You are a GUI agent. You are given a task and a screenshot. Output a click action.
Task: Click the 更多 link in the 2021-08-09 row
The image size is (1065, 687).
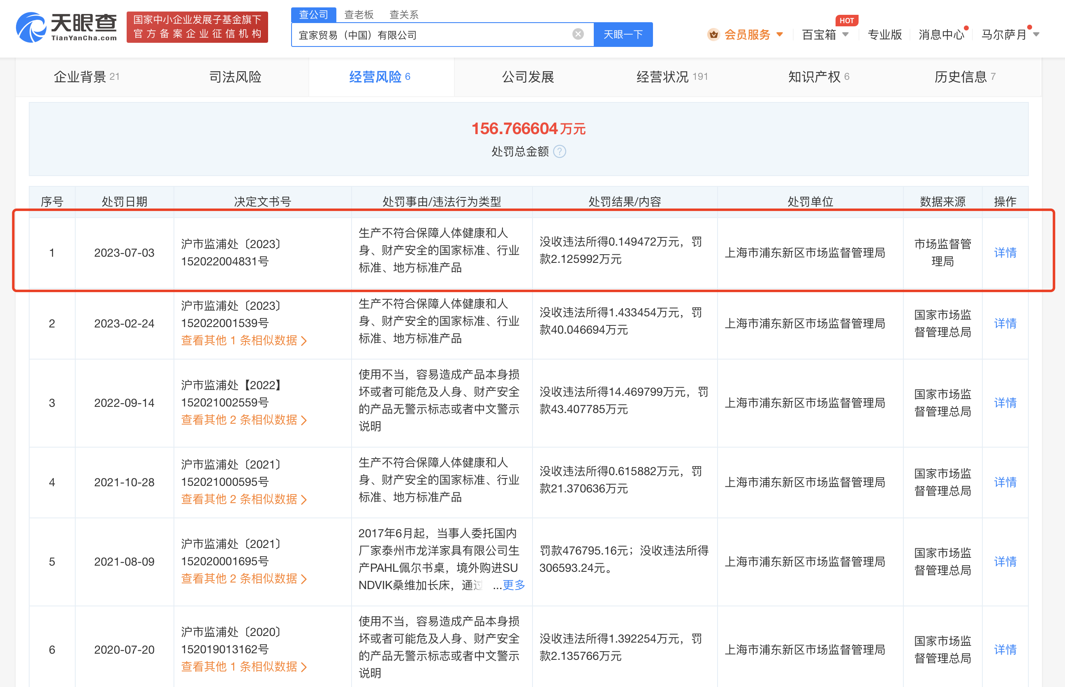tap(513, 585)
